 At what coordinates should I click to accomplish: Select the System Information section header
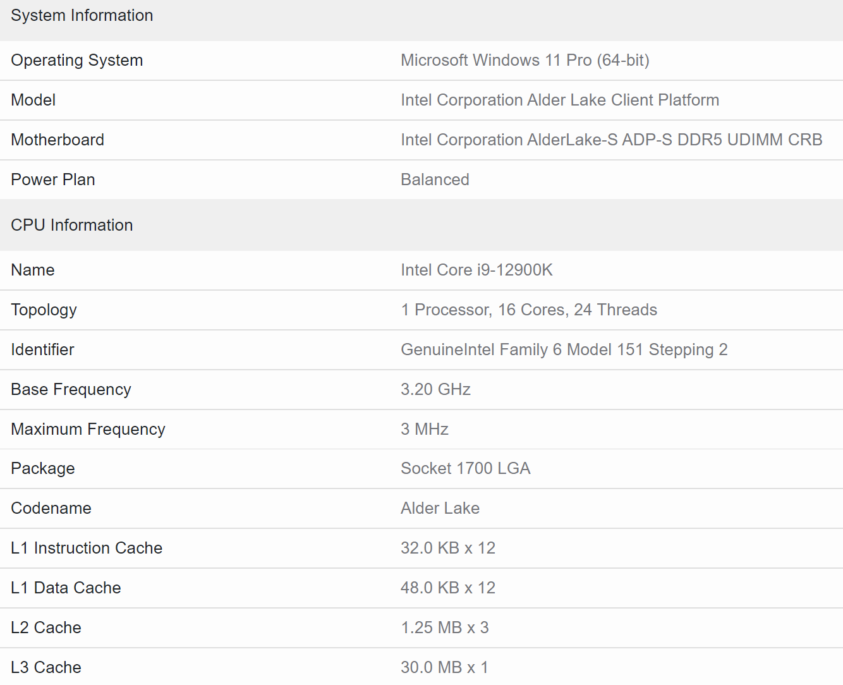(82, 15)
